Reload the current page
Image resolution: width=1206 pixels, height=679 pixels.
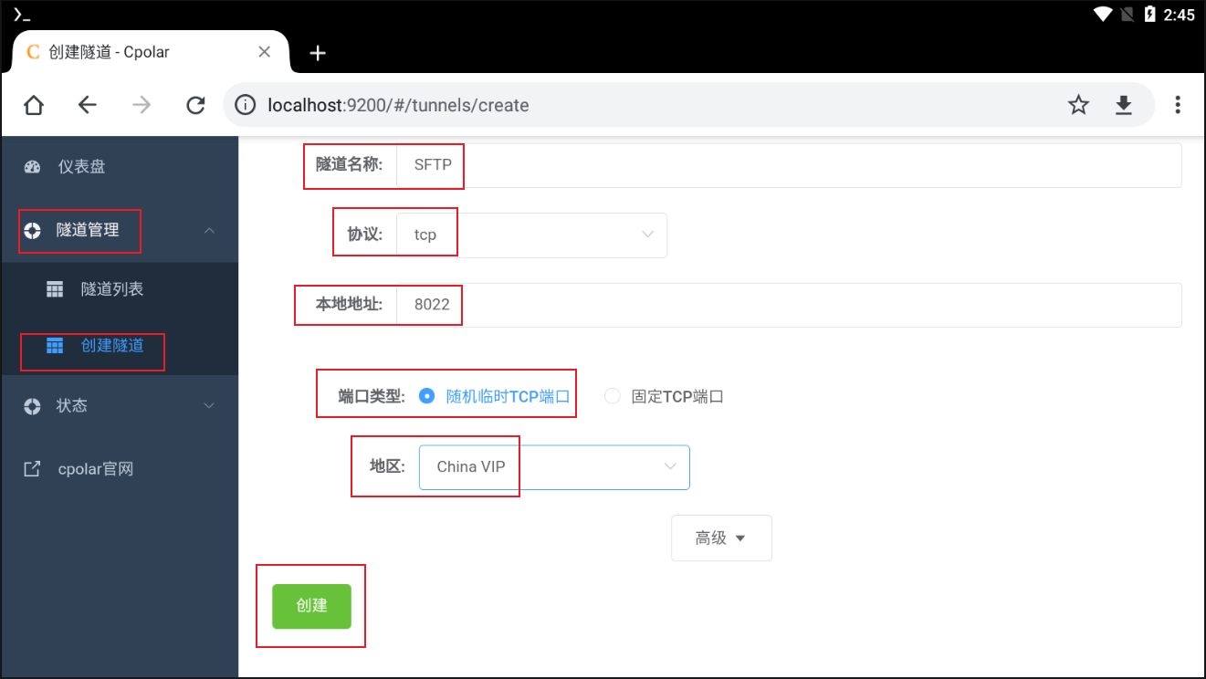[195, 105]
